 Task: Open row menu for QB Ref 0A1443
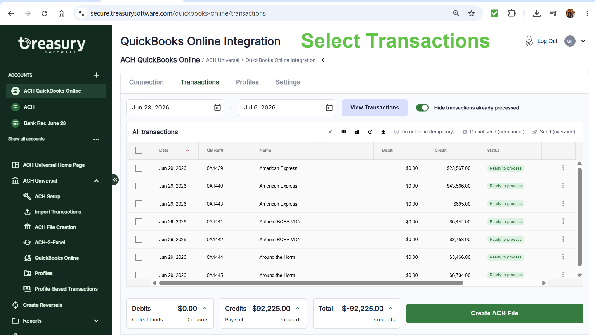pyautogui.click(x=563, y=203)
